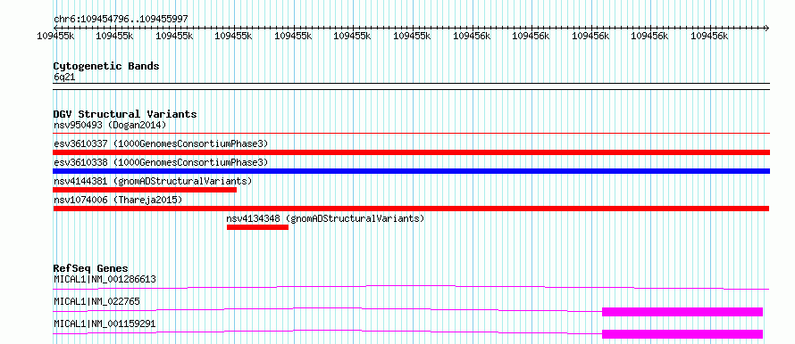Click the MICAL1 NM_001286613 intron line
The image size is (795, 344).
[411, 287]
